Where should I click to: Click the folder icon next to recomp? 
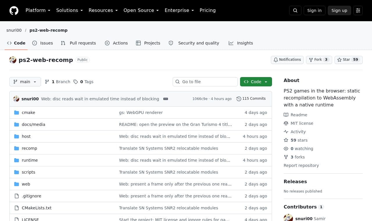click(17, 148)
